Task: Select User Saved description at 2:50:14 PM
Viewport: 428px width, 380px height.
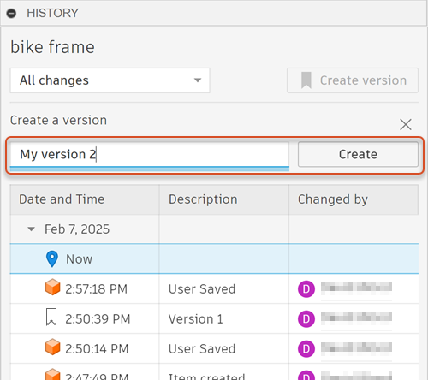Action: pyautogui.click(x=202, y=349)
